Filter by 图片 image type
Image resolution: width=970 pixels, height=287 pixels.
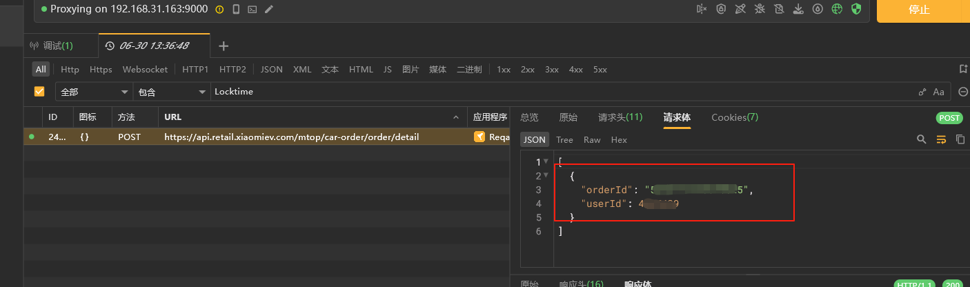[410, 69]
